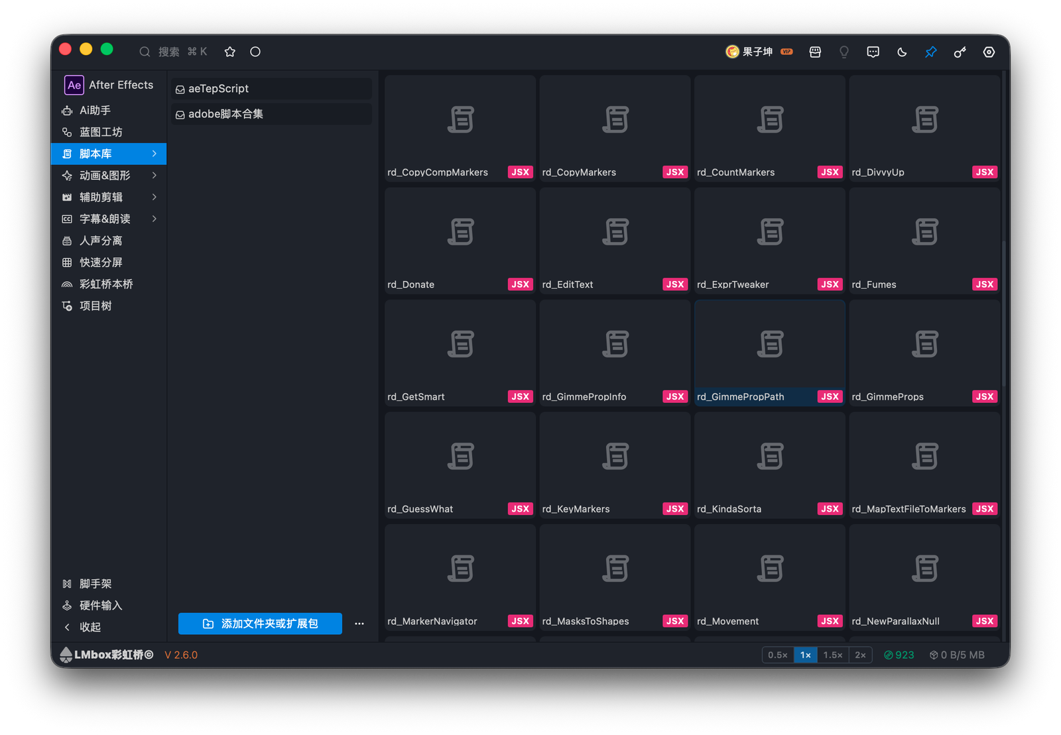
Task: Open the rd_GuessWhat script
Action: 460,465
